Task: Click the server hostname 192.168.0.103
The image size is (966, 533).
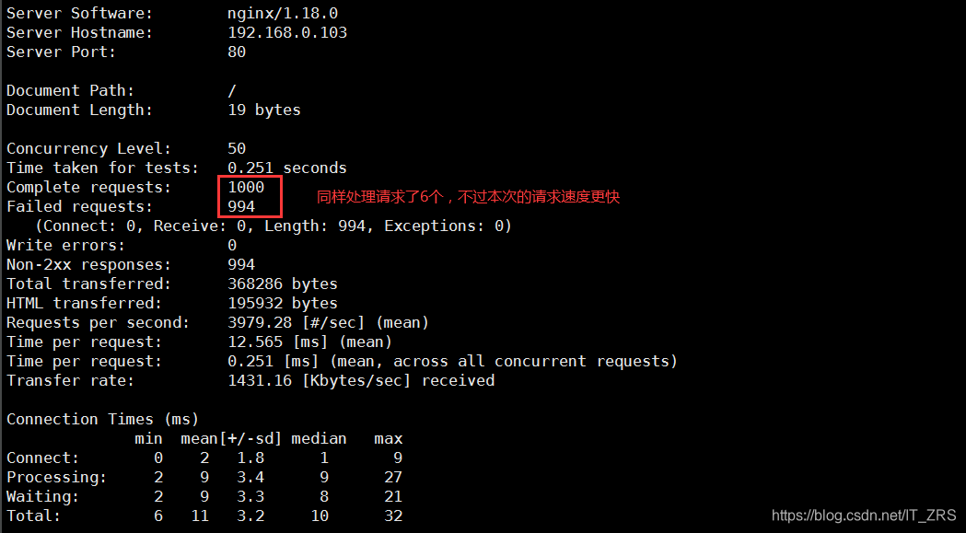Action: (x=287, y=32)
